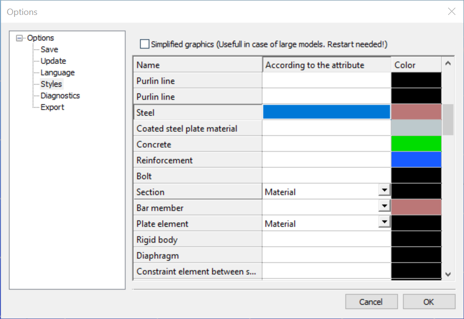464x319 pixels.
Task: Open the Diagnostics settings page
Action: pos(60,96)
